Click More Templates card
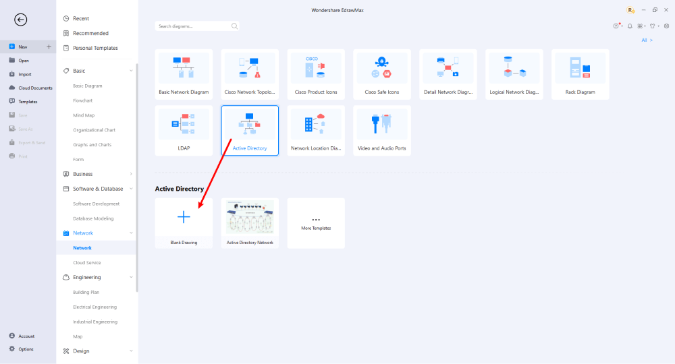 316,223
